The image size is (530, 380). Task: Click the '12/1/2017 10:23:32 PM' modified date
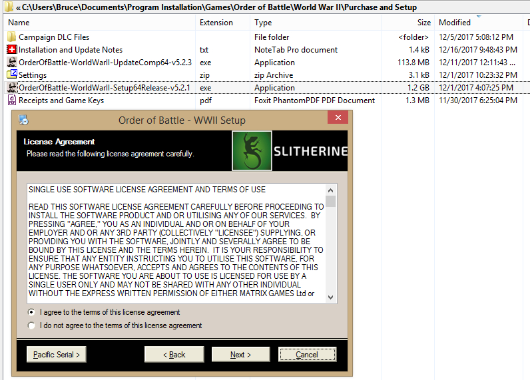pyautogui.click(x=478, y=75)
